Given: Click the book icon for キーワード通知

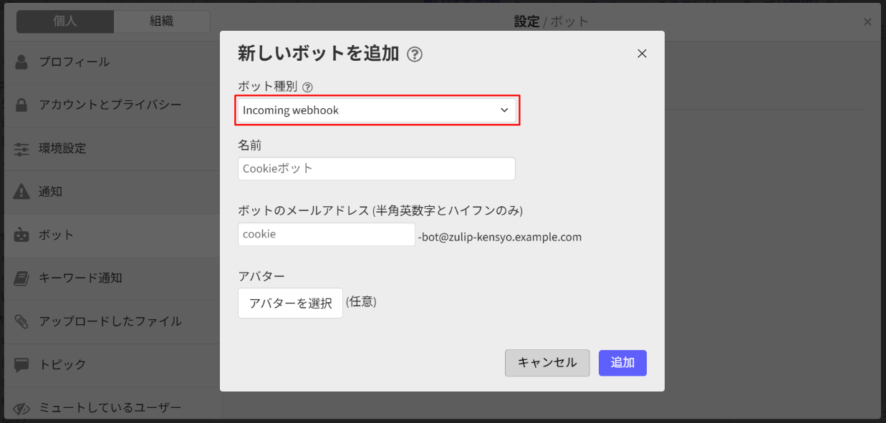Looking at the screenshot, I should tap(21, 278).
